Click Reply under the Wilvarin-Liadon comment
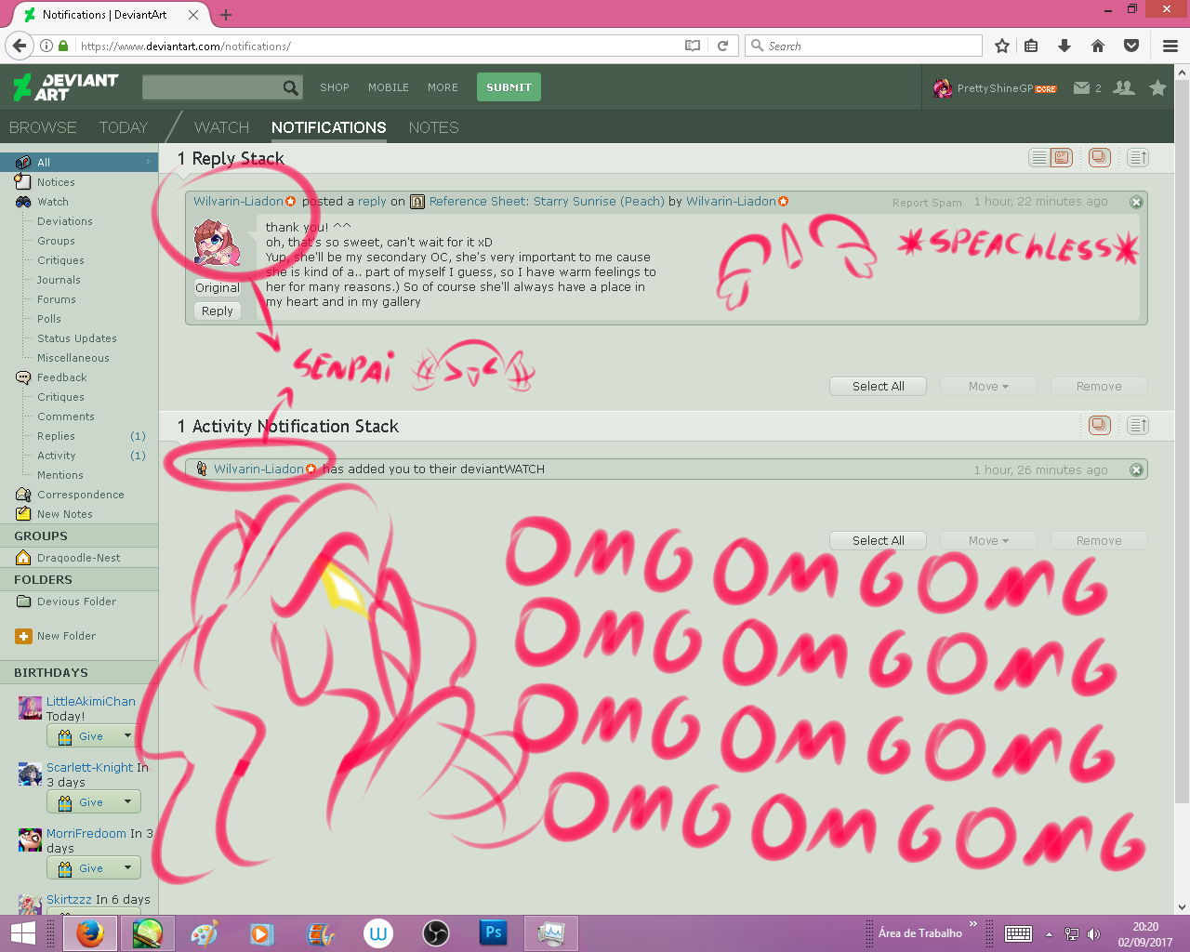Screen dimensions: 1190x952 click(218, 311)
